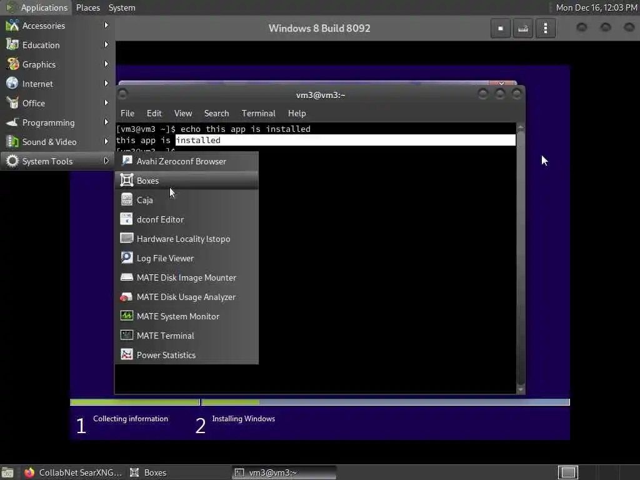Click the Installing Windows progress bar

click(x=385, y=402)
